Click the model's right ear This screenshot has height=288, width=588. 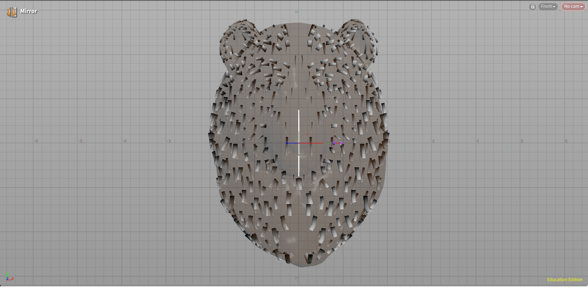(358, 41)
